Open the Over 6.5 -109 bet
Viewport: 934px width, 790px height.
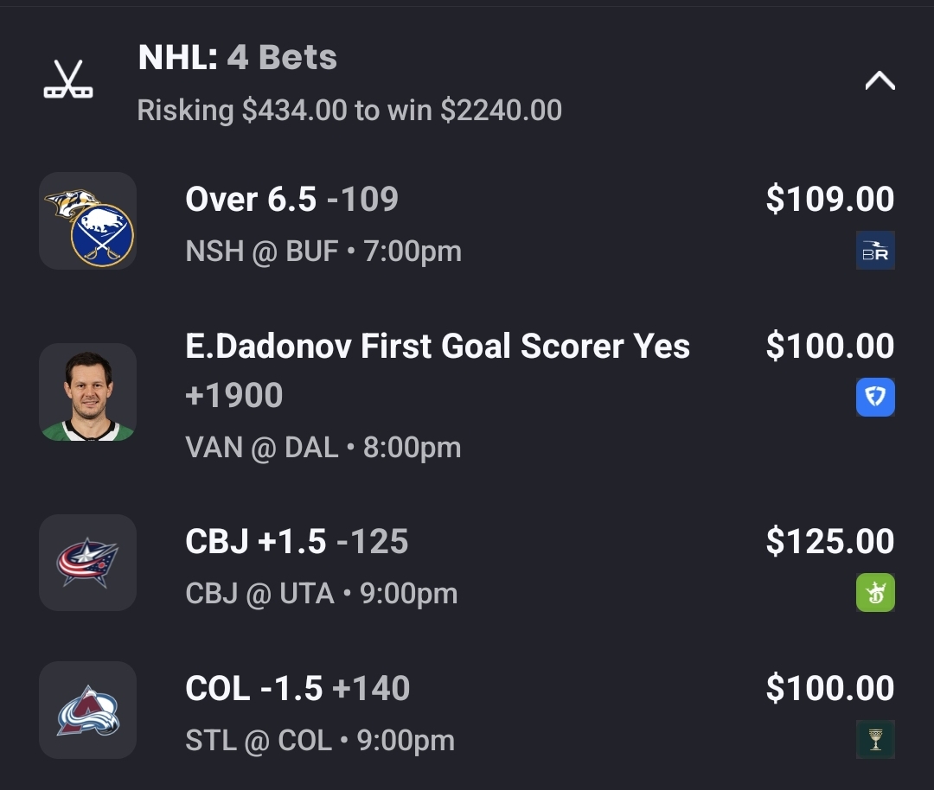(x=291, y=200)
